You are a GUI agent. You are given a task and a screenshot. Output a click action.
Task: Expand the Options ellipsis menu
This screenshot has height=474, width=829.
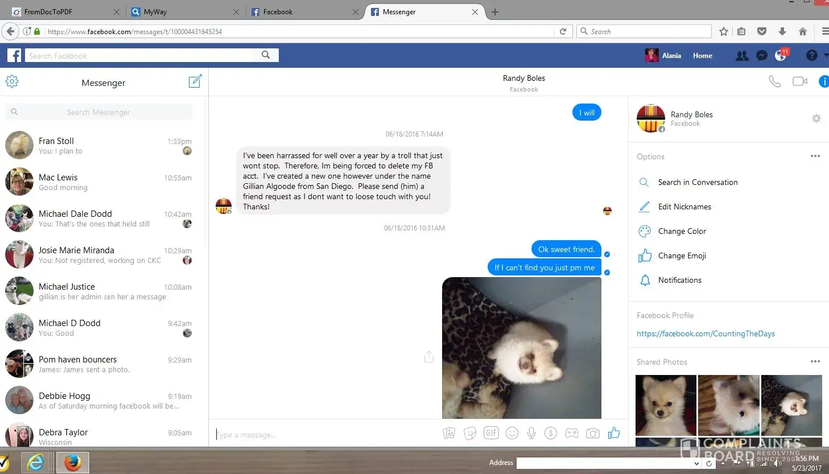tap(815, 156)
